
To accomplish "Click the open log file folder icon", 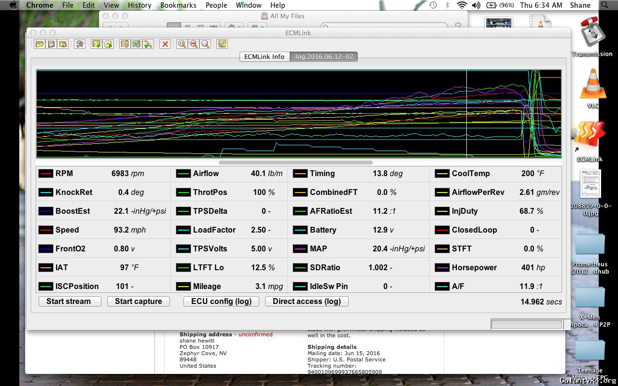I will pos(40,44).
